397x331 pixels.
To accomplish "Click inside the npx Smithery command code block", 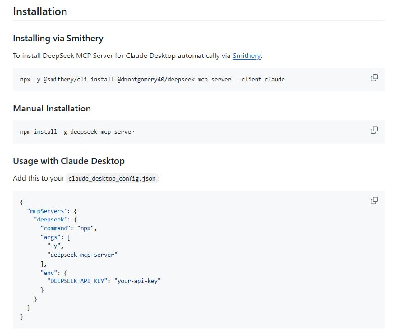I will (x=149, y=79).
